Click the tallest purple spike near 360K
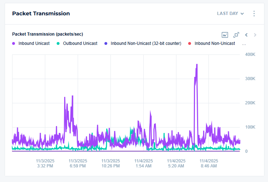This screenshot has height=182, width=268. point(197,64)
